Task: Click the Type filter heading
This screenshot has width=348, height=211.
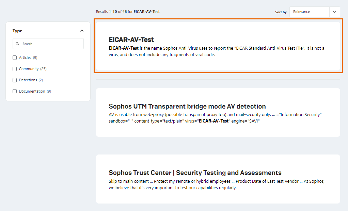Action: point(17,31)
